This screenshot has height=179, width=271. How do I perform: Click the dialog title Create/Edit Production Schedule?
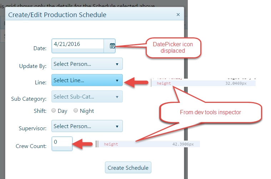coord(57,15)
